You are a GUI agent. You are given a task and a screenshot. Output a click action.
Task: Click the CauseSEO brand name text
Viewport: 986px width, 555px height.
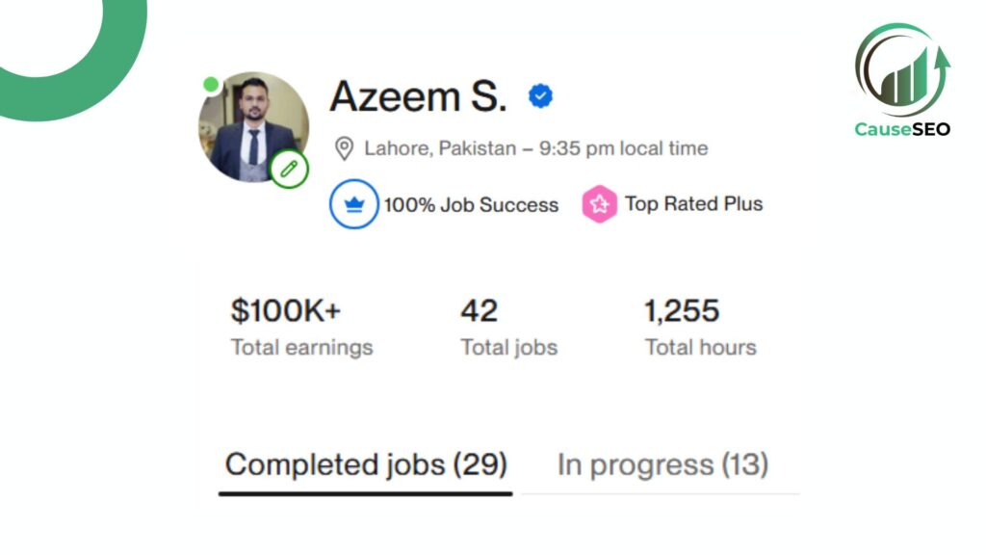tap(902, 129)
